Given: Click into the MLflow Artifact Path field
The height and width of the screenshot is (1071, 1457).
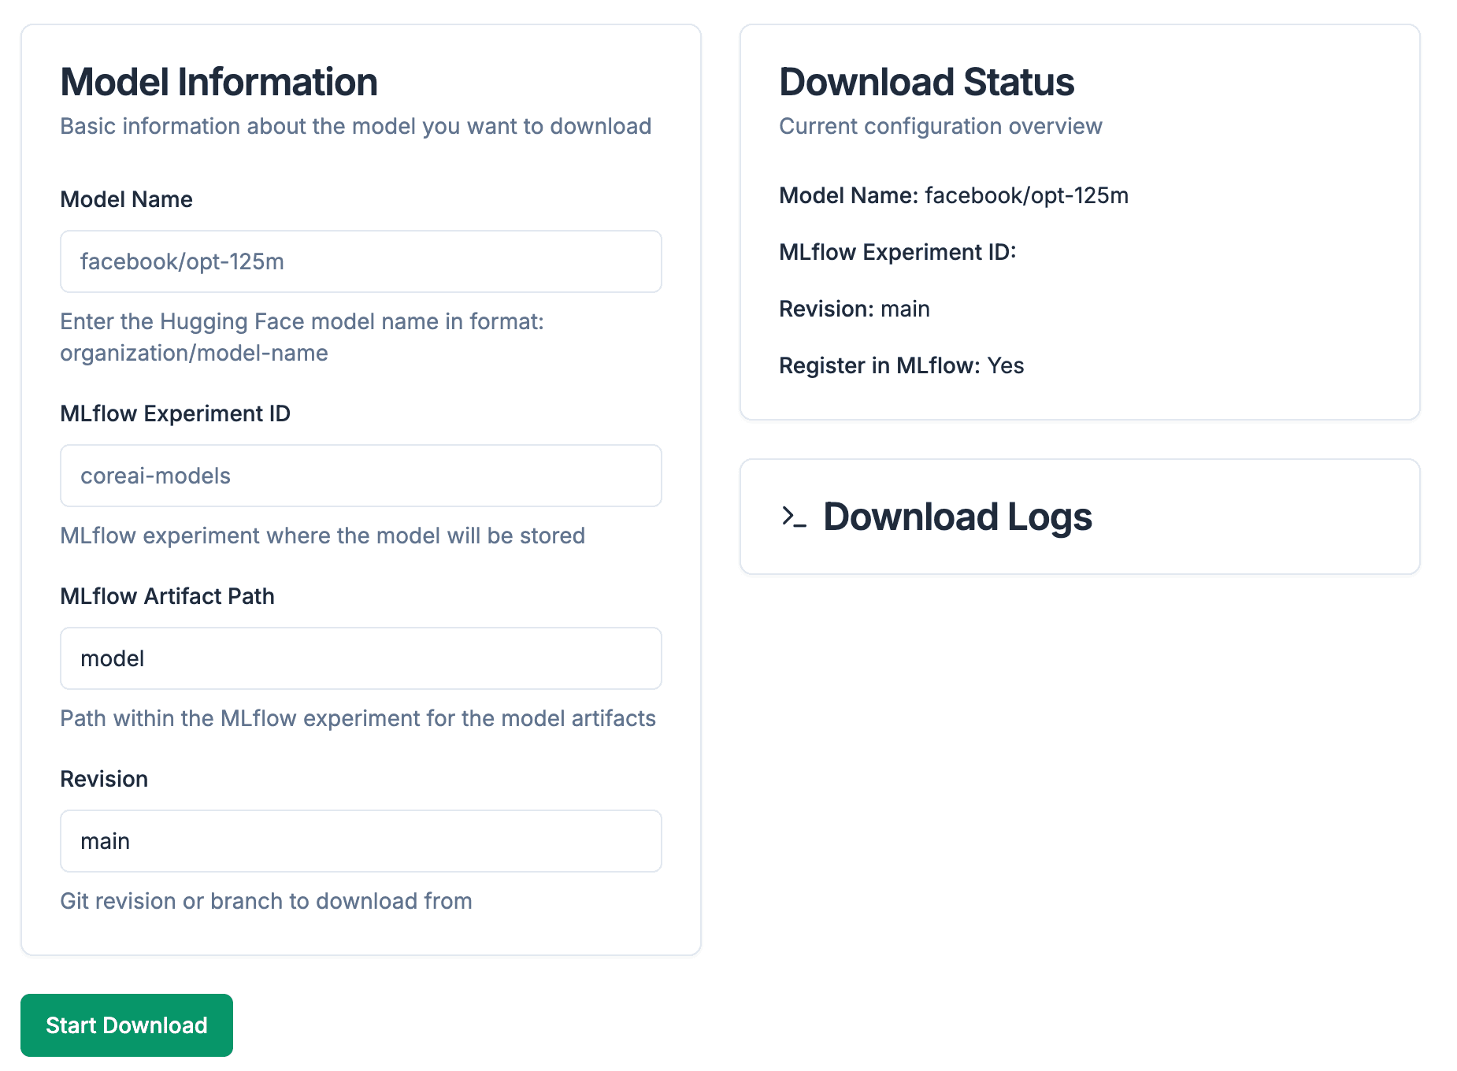Looking at the screenshot, I should [361, 658].
